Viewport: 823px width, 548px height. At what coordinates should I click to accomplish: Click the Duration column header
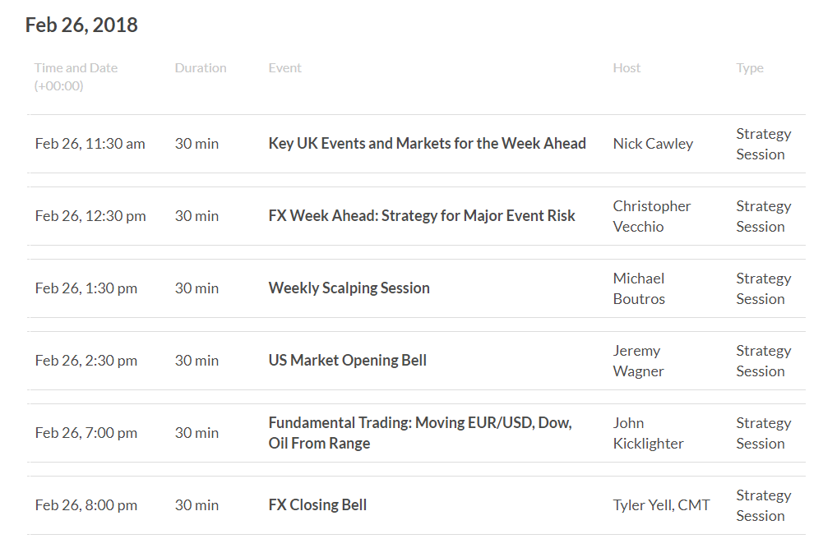201,67
